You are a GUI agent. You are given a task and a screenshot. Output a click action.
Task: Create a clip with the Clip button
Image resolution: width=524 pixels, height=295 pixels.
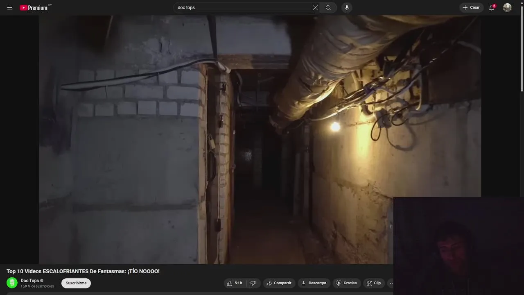374,283
